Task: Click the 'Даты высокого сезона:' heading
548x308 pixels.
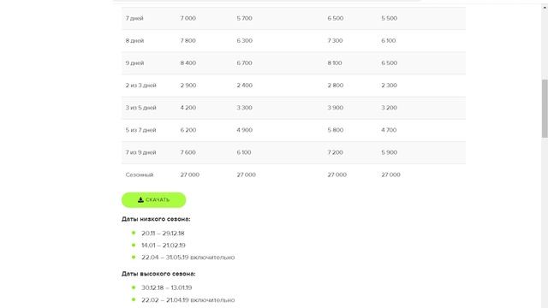Action: (x=158, y=274)
